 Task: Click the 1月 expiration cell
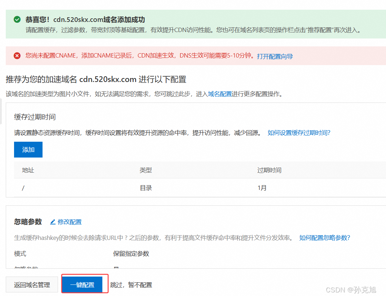click(262, 188)
